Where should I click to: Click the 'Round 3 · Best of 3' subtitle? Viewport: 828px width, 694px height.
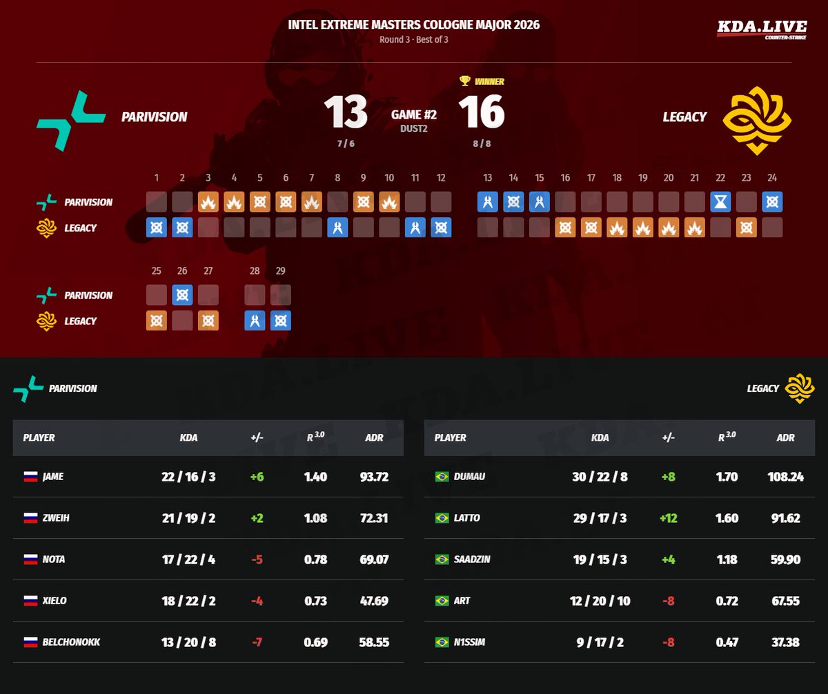(x=414, y=39)
